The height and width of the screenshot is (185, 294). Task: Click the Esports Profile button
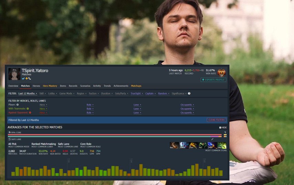pos(213,80)
